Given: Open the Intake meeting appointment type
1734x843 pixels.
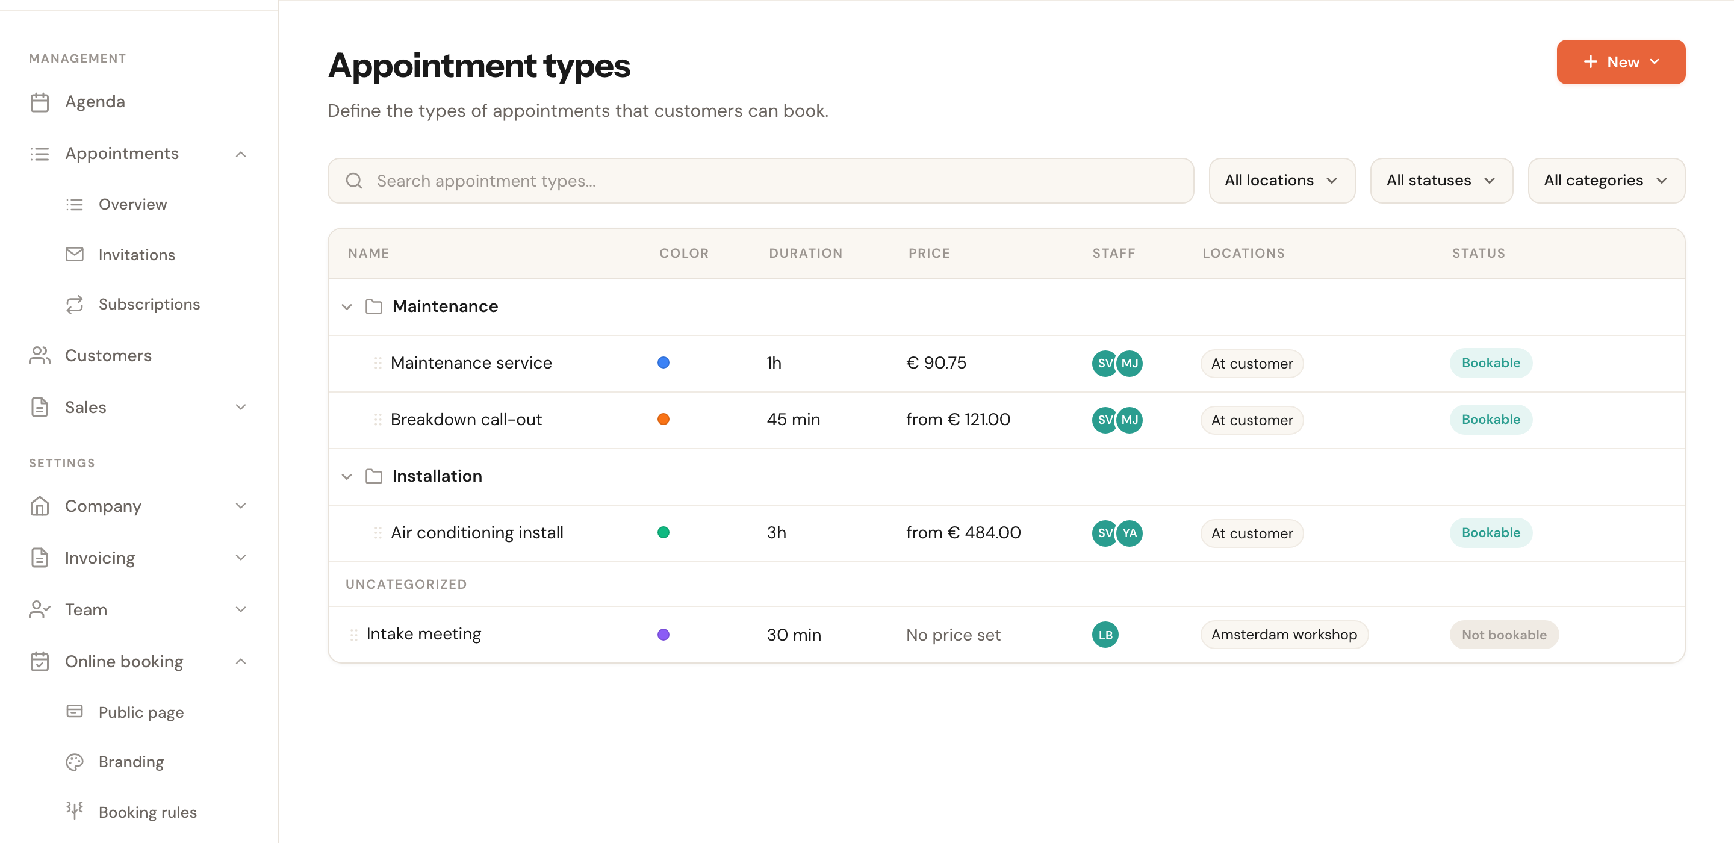Looking at the screenshot, I should 423,634.
